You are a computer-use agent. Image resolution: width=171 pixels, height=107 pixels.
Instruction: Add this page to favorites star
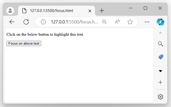[x=130, y=22]
